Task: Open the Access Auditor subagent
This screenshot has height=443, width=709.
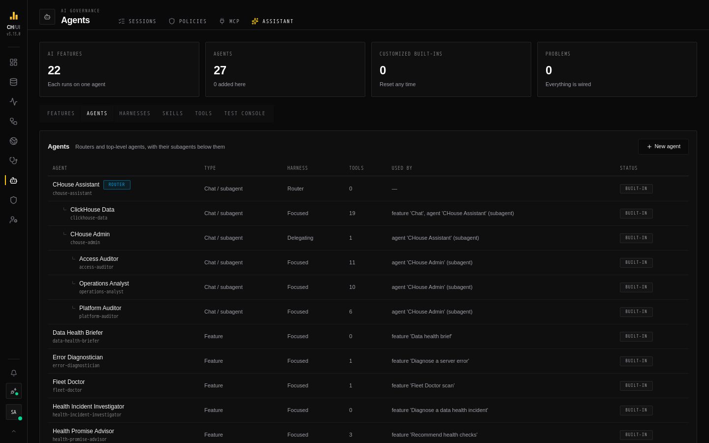Action: pos(368,262)
